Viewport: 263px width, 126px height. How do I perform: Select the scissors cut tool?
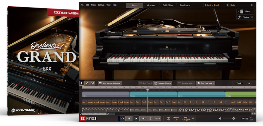point(92,83)
